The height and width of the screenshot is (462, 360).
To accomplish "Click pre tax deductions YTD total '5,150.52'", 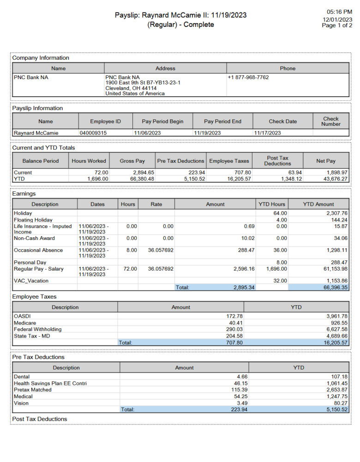I will 337,410.
